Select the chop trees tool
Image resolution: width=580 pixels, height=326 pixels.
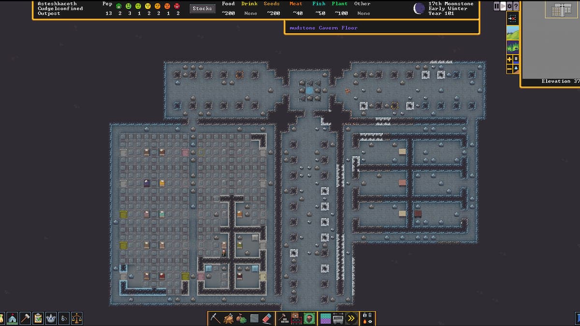(228, 318)
